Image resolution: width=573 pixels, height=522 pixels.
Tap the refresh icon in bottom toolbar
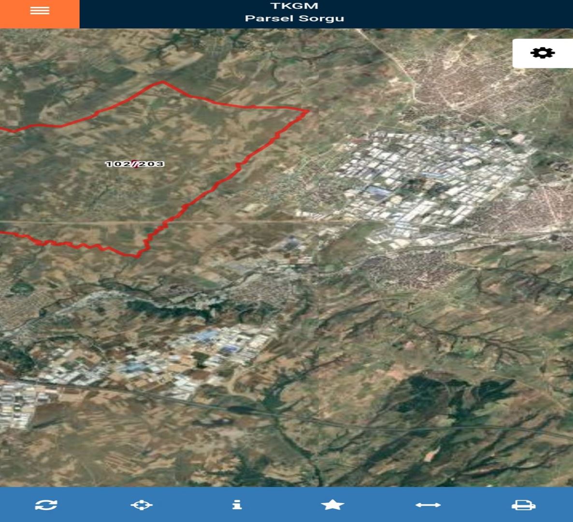(x=46, y=505)
